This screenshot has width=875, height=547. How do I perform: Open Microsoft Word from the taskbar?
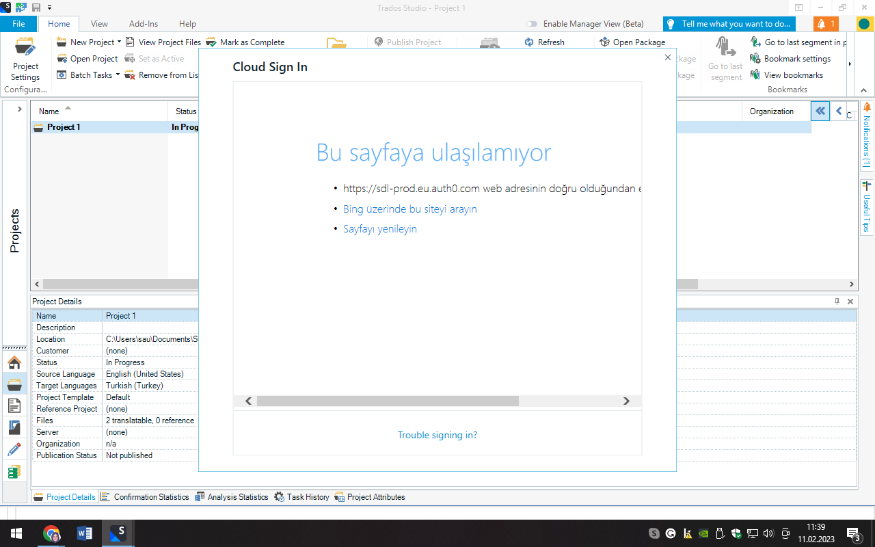(x=85, y=533)
